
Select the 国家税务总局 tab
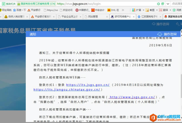coord(173,17)
